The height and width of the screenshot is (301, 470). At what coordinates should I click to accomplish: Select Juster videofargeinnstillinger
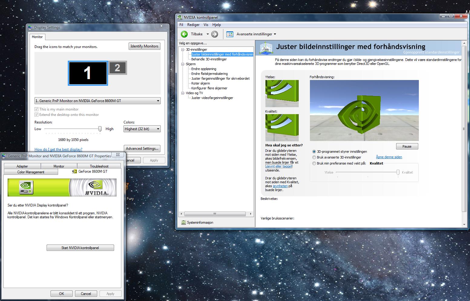click(212, 98)
